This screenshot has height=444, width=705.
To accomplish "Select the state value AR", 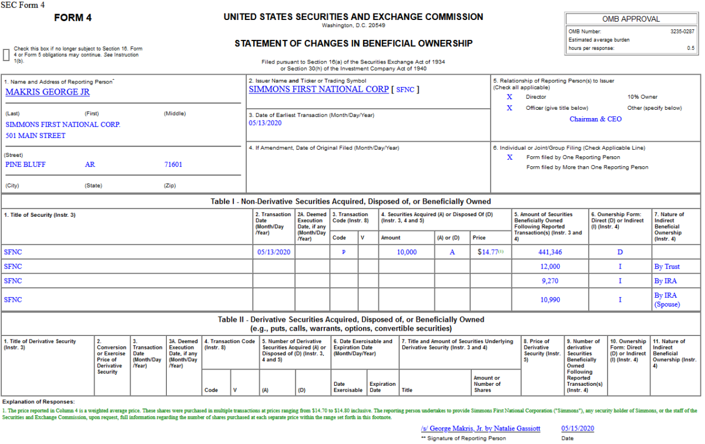I will (x=90, y=164).
